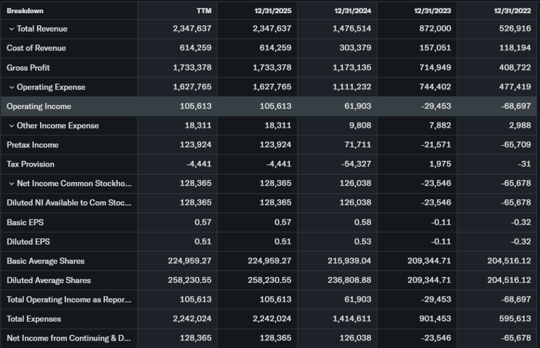The height and width of the screenshot is (348, 540).
Task: Expand Net Income Common Stockholders chevron
Action: coord(12,183)
